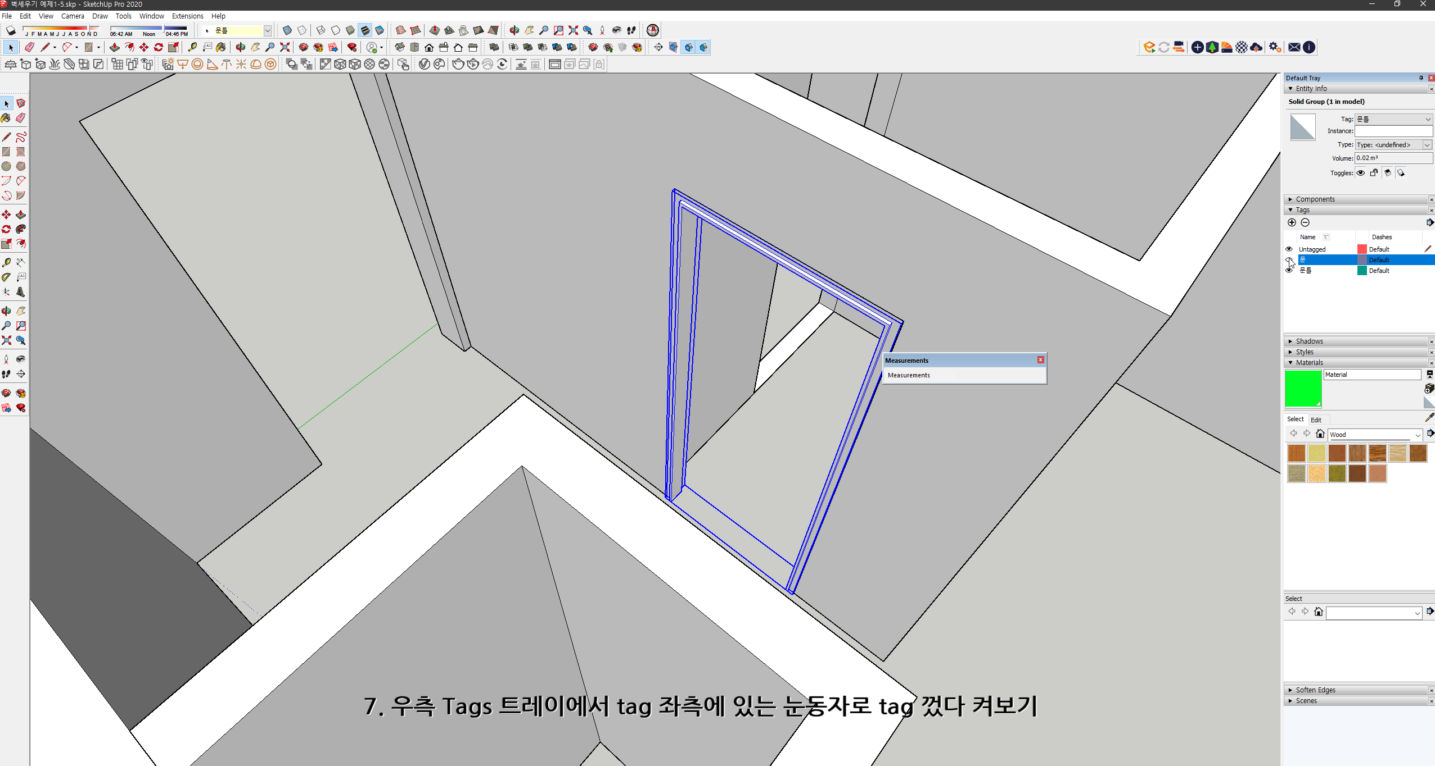Select the Push/Pull tool

[114, 47]
